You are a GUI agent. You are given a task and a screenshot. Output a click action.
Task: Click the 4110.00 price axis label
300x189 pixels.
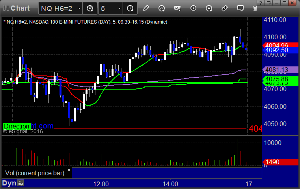[x=275, y=20]
